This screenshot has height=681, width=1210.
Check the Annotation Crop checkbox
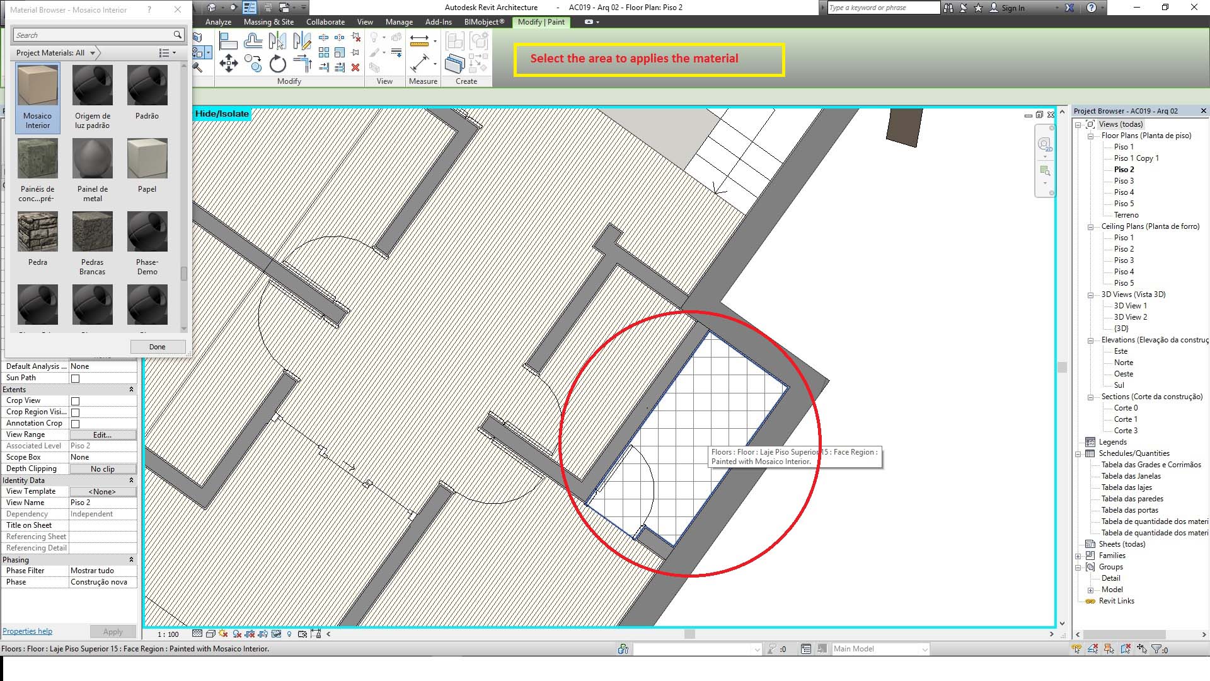pyautogui.click(x=76, y=424)
